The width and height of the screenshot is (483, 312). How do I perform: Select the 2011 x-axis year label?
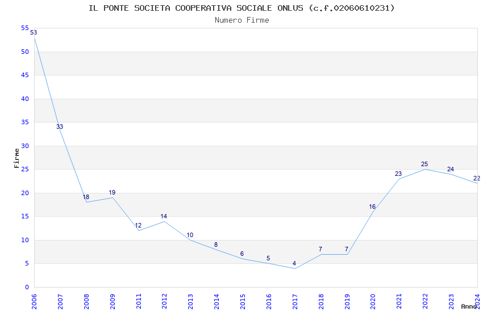[138, 302]
